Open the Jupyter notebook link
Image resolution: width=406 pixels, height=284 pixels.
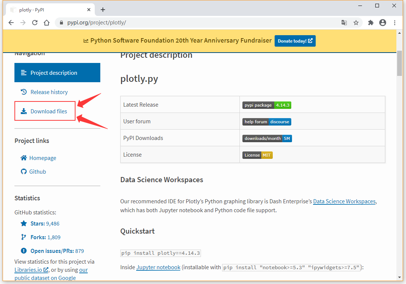(x=158, y=267)
